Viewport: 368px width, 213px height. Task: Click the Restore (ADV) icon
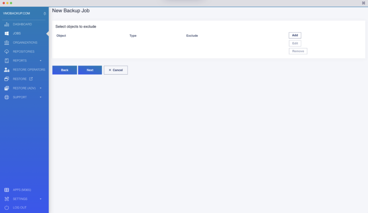(6, 88)
